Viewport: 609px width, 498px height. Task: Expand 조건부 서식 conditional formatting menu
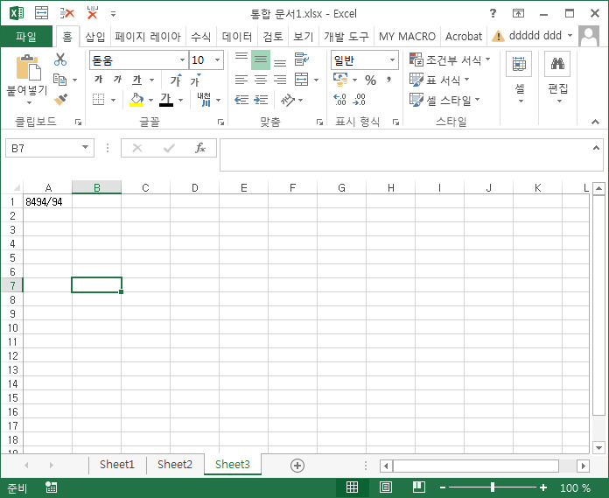point(451,60)
